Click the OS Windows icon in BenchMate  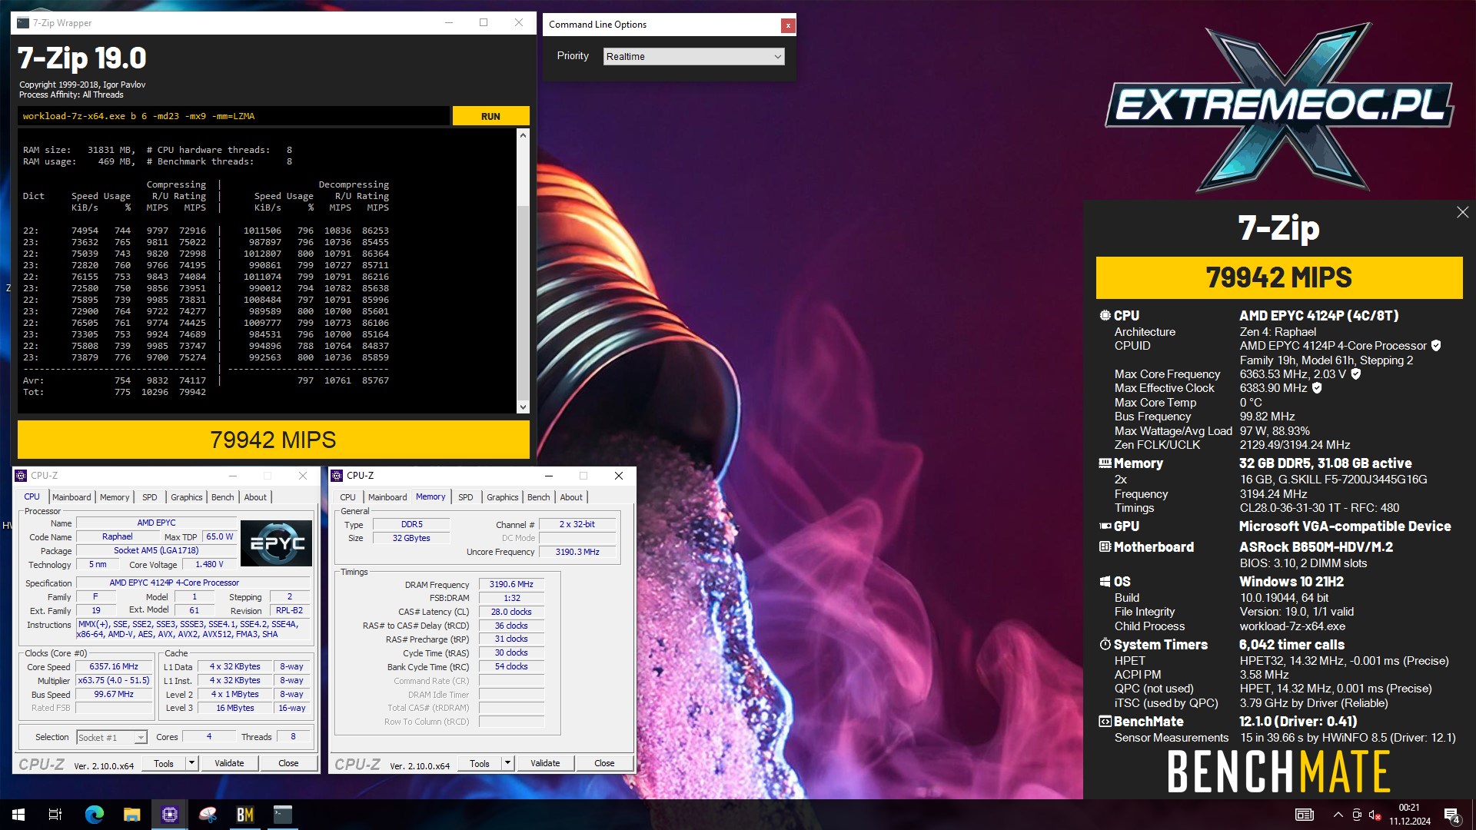click(1105, 582)
